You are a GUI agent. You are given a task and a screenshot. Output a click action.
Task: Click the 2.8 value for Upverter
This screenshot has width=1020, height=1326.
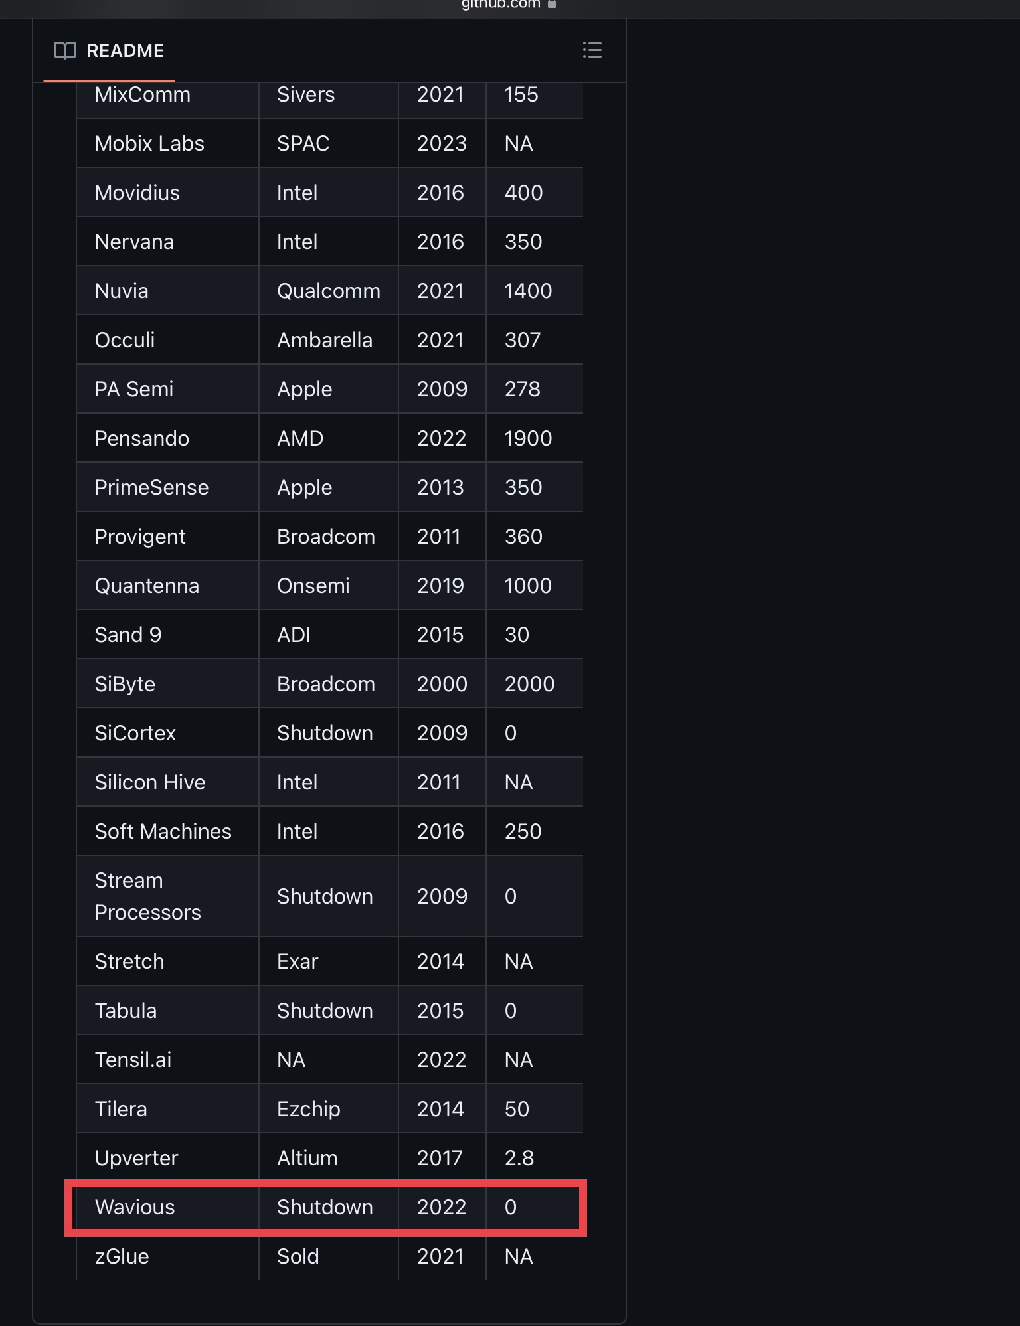519,1158
